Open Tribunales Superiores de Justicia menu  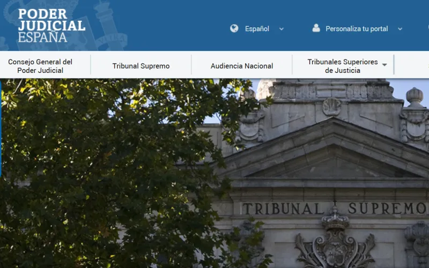[343, 66]
